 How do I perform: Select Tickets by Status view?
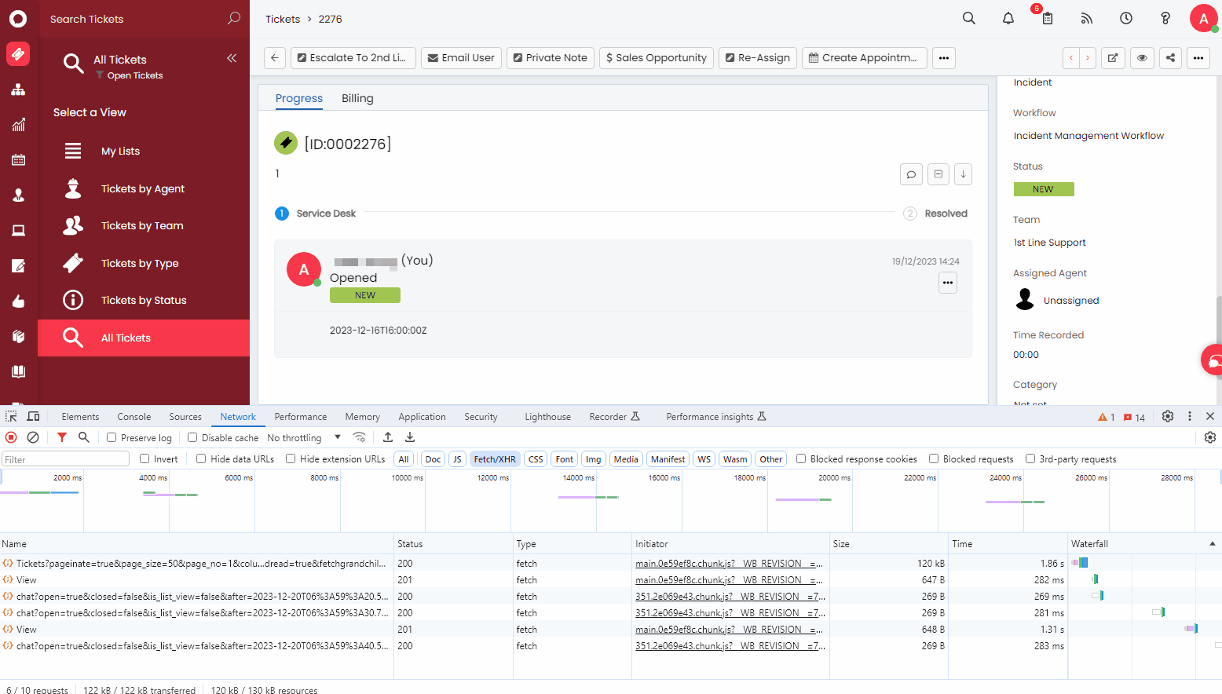(144, 300)
